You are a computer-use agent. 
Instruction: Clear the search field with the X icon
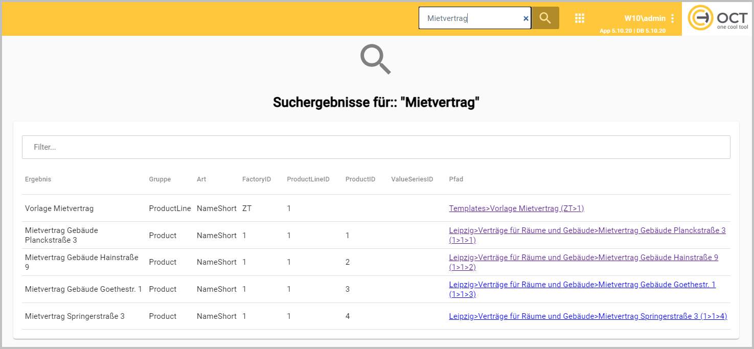point(525,18)
